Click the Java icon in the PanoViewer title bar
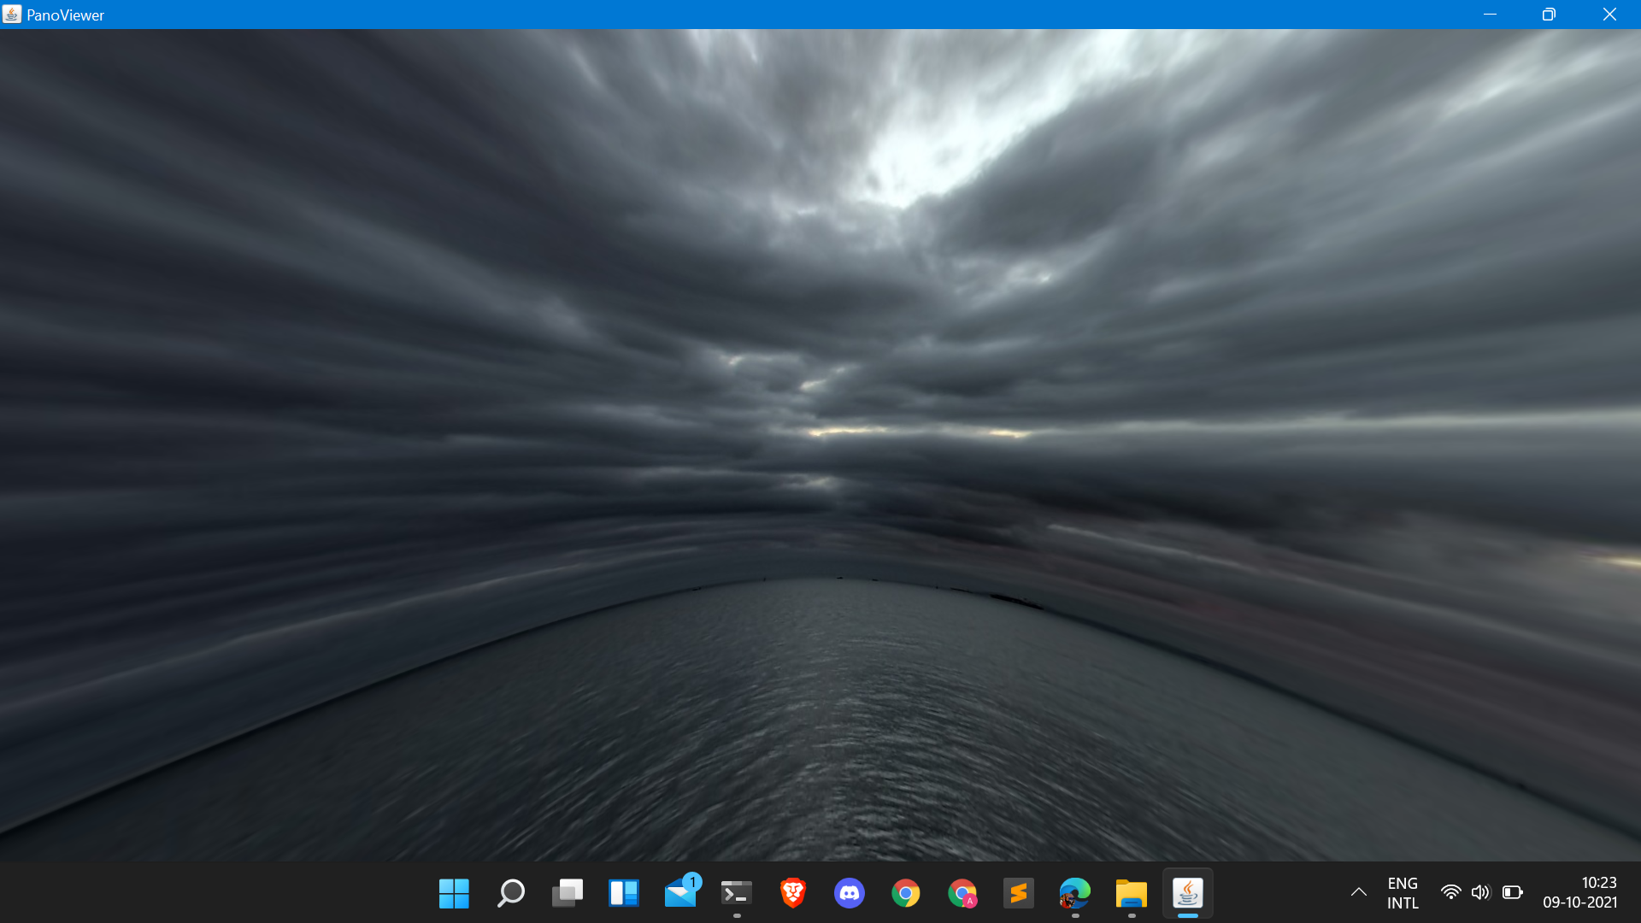The width and height of the screenshot is (1641, 923). click(12, 14)
